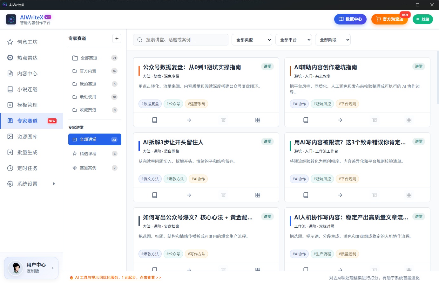Select 专家赛道 in the left sidebar

coord(31,121)
